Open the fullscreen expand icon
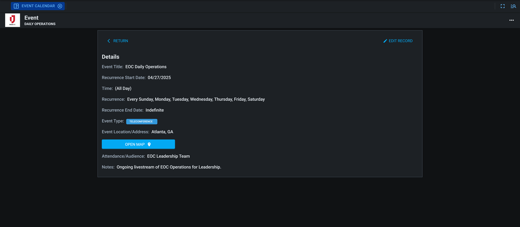 [x=502, y=6]
